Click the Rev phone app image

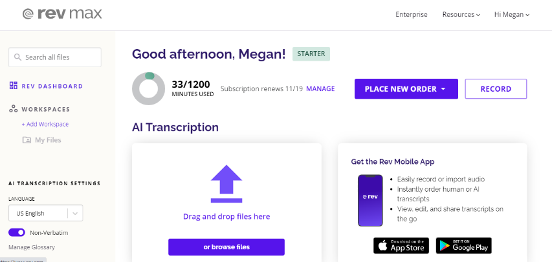370,201
